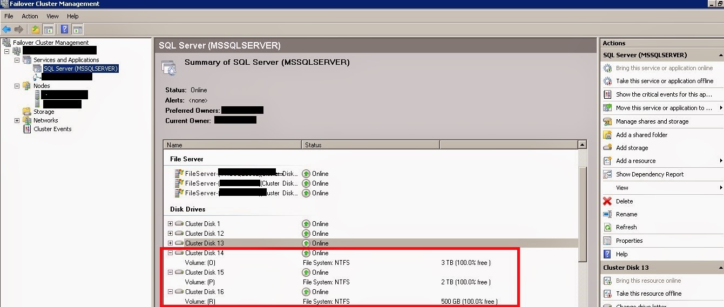
Task: Click the Cluster Disk 1 disk icon
Action: [x=179, y=224]
